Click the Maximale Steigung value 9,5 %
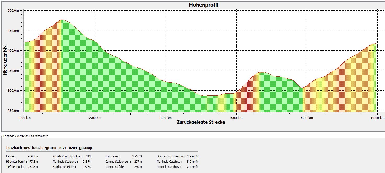The height and width of the screenshot is (173, 385). click(87, 162)
